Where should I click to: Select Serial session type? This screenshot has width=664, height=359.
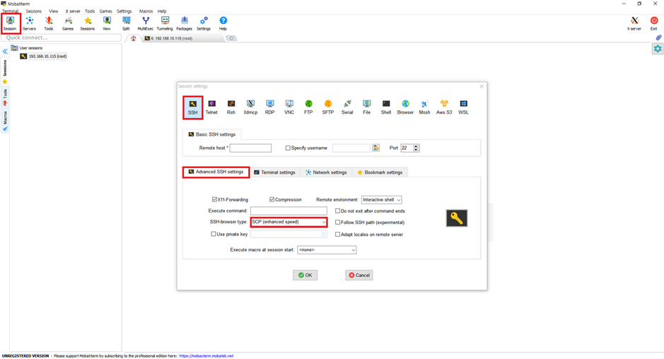click(x=347, y=107)
